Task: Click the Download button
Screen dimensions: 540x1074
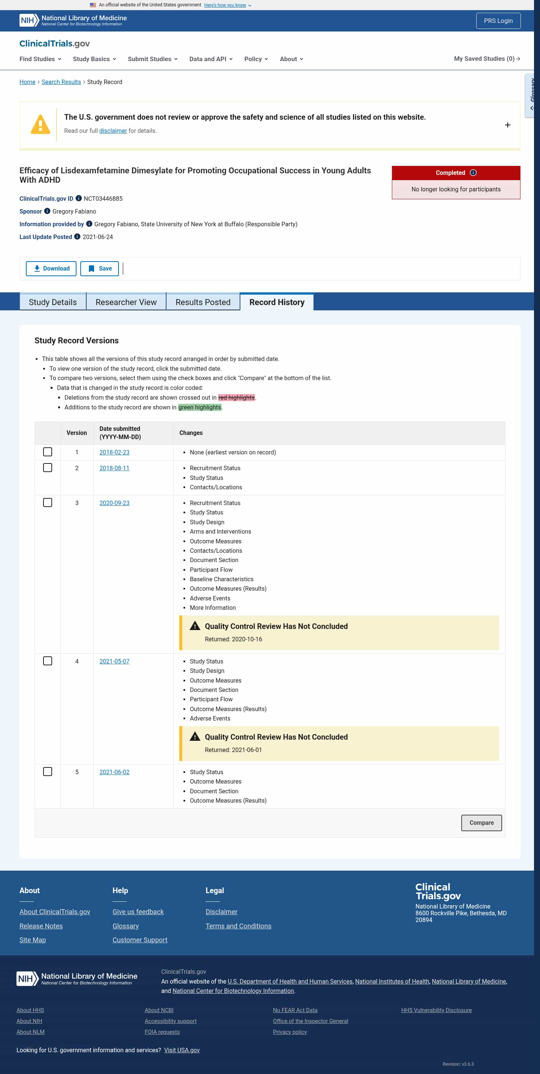Action: click(x=51, y=269)
